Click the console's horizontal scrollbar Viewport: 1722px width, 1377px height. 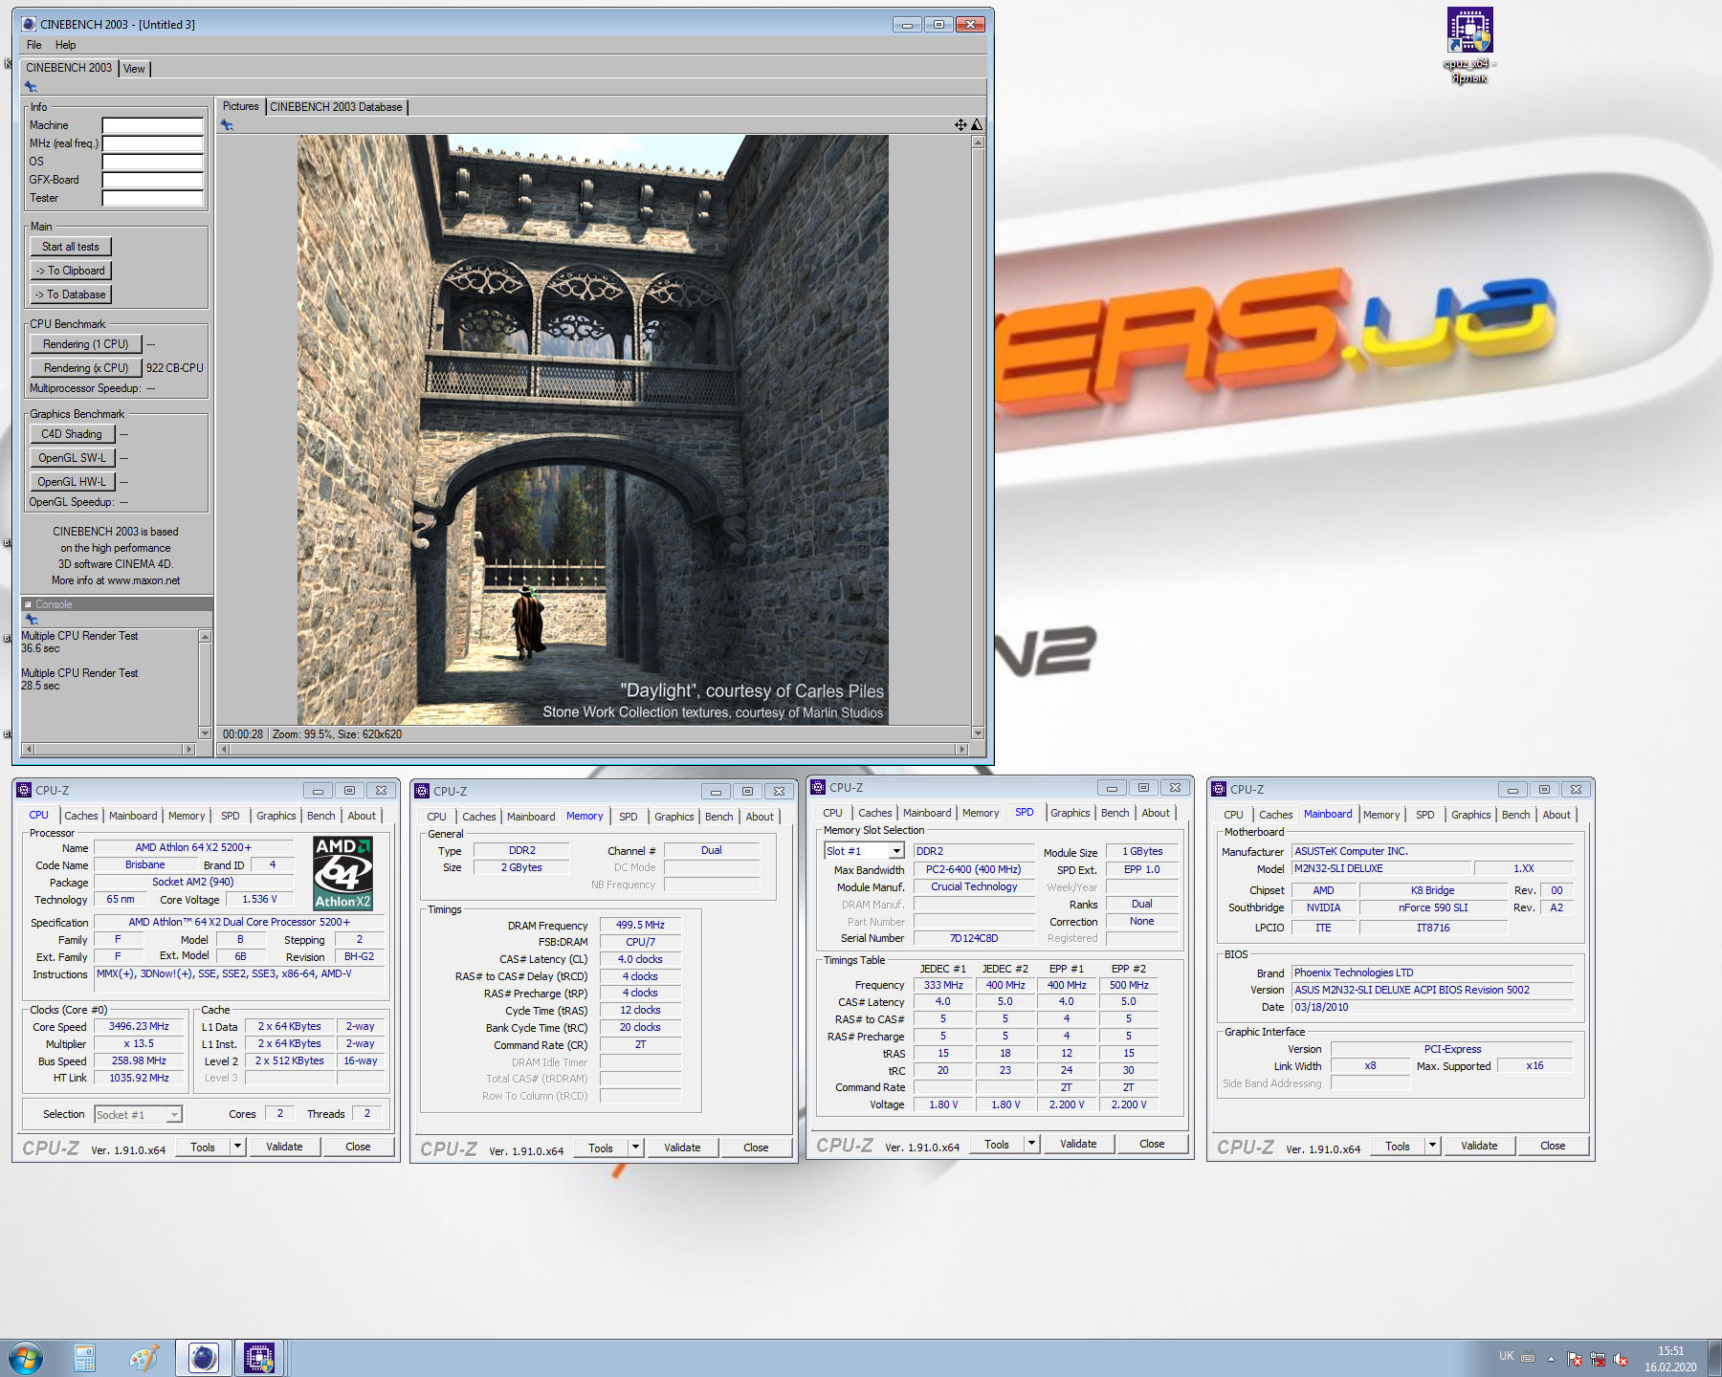109,749
